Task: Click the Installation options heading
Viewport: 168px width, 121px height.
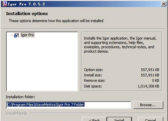Action: 27,14
